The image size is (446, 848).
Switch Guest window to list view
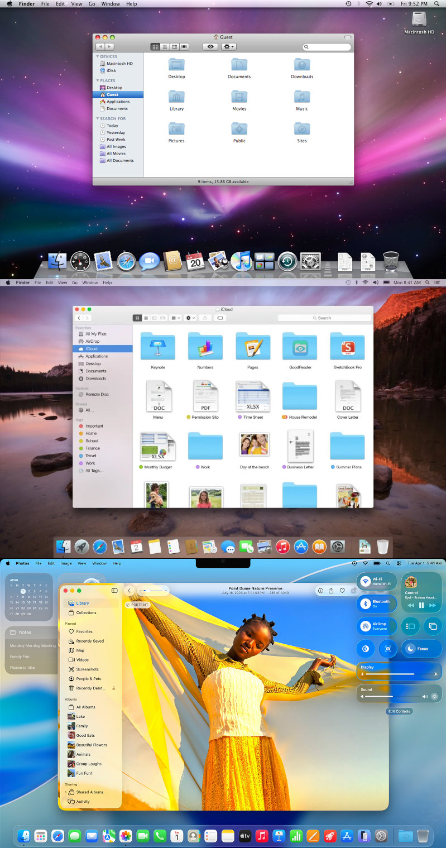tap(165, 47)
